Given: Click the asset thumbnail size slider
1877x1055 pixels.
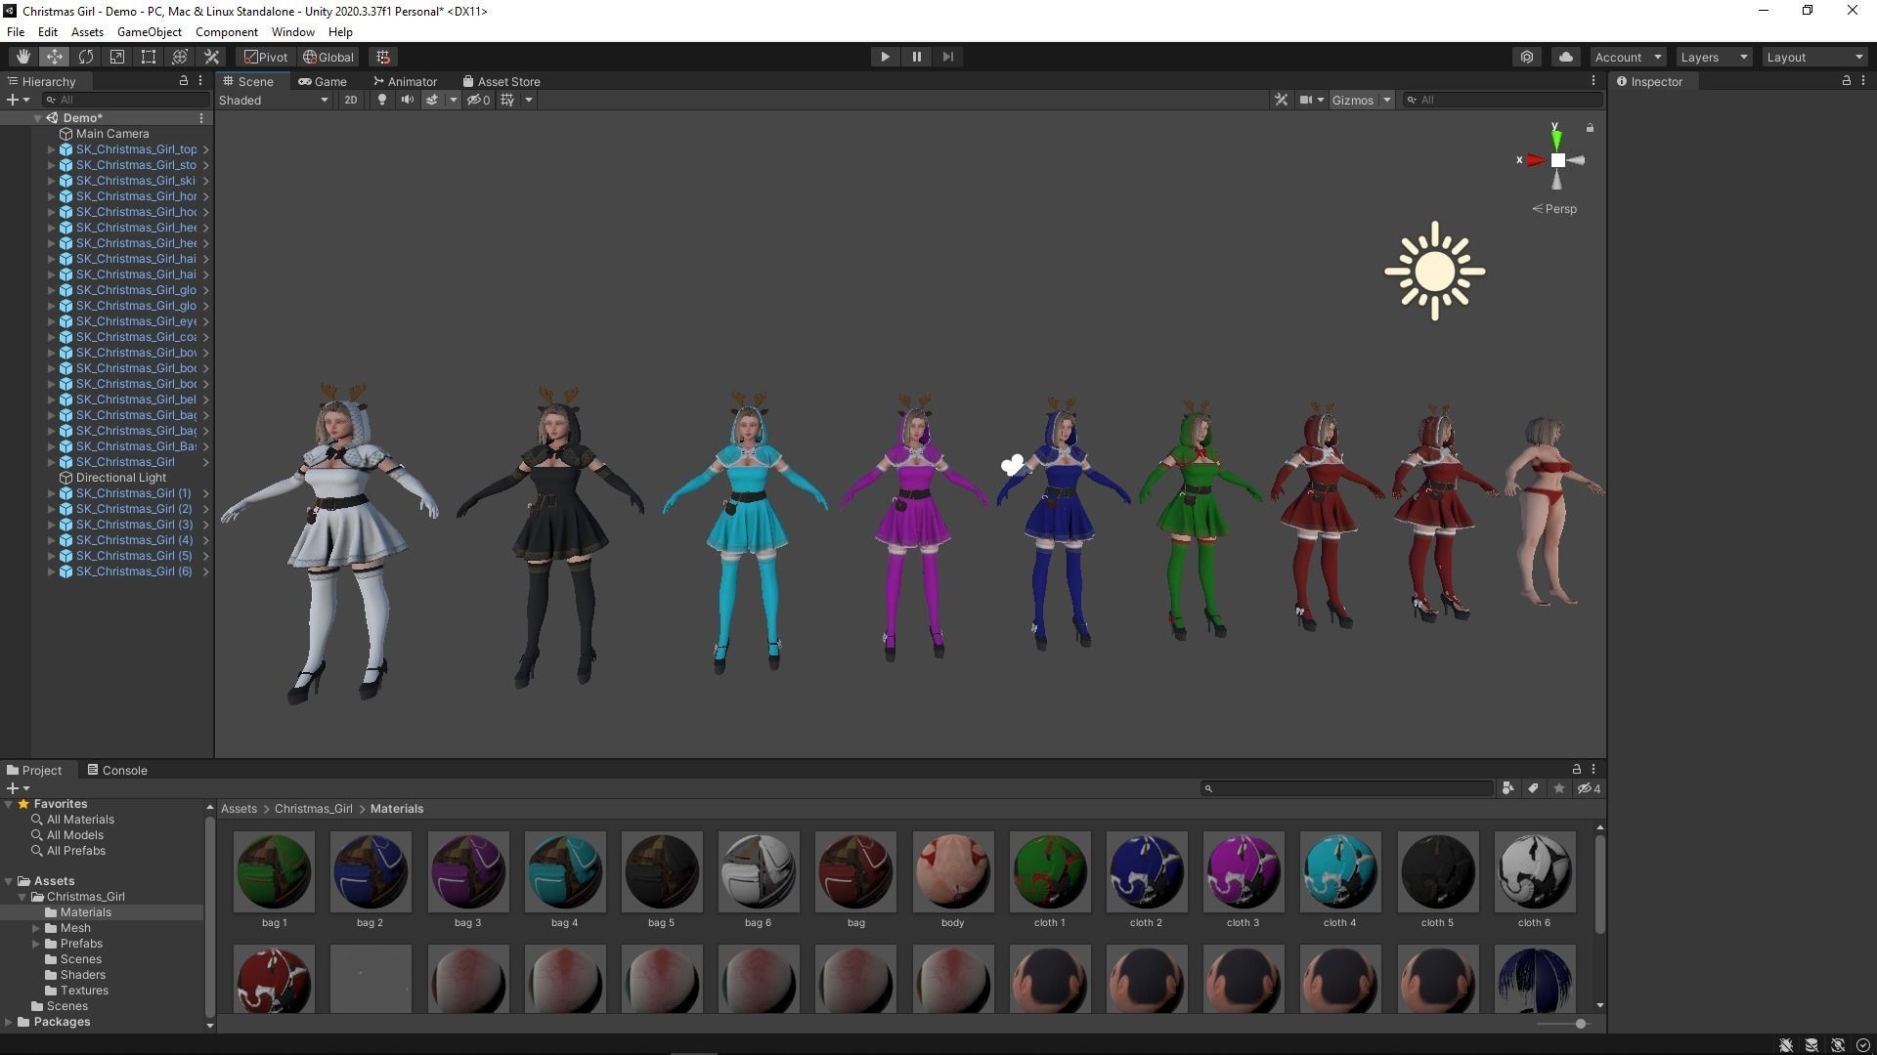Looking at the screenshot, I should tap(1580, 1024).
